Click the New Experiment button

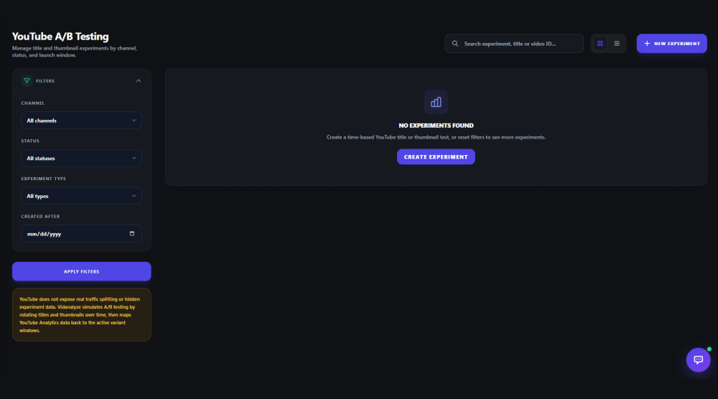point(671,44)
